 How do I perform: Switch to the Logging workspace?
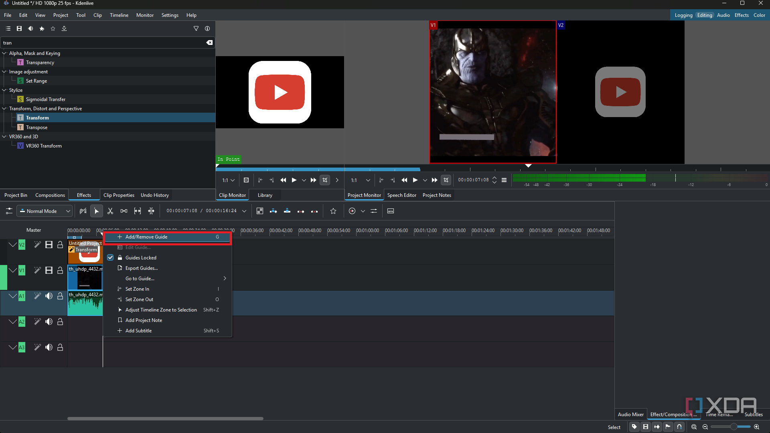point(683,15)
